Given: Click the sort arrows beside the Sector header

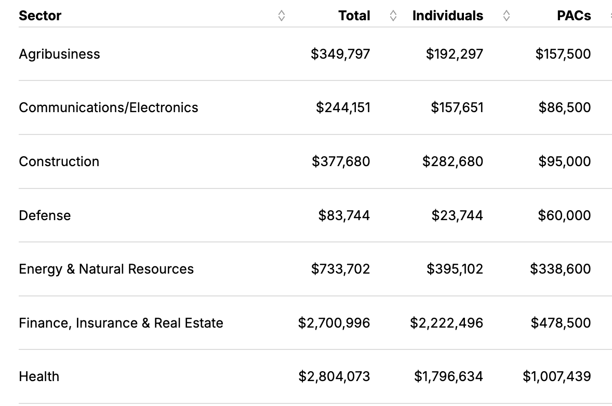Looking at the screenshot, I should point(281,16).
